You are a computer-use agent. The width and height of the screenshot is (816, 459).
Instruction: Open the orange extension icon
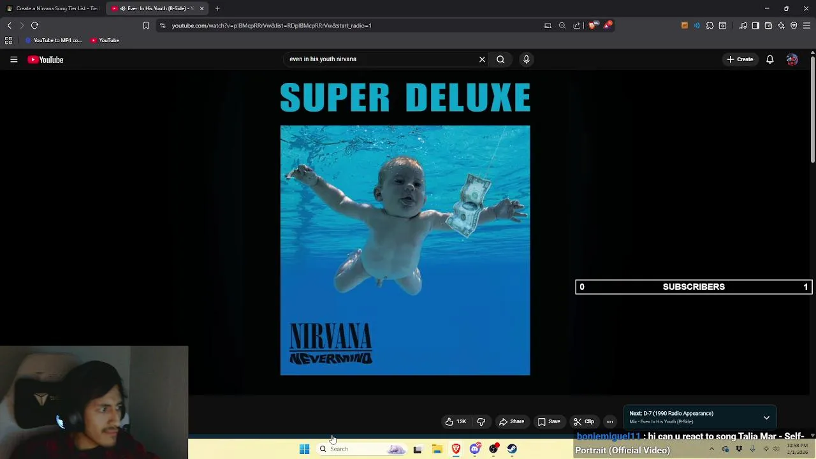685,25
